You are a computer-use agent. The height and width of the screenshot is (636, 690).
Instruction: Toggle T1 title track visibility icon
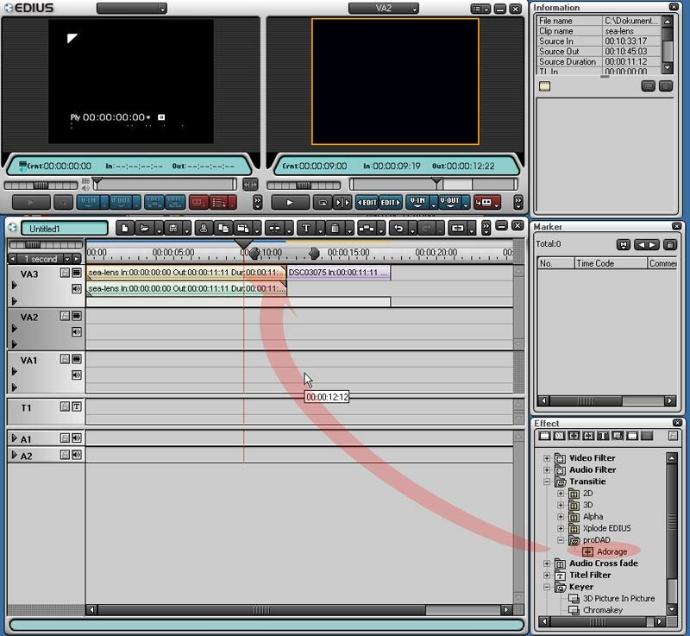coord(77,406)
